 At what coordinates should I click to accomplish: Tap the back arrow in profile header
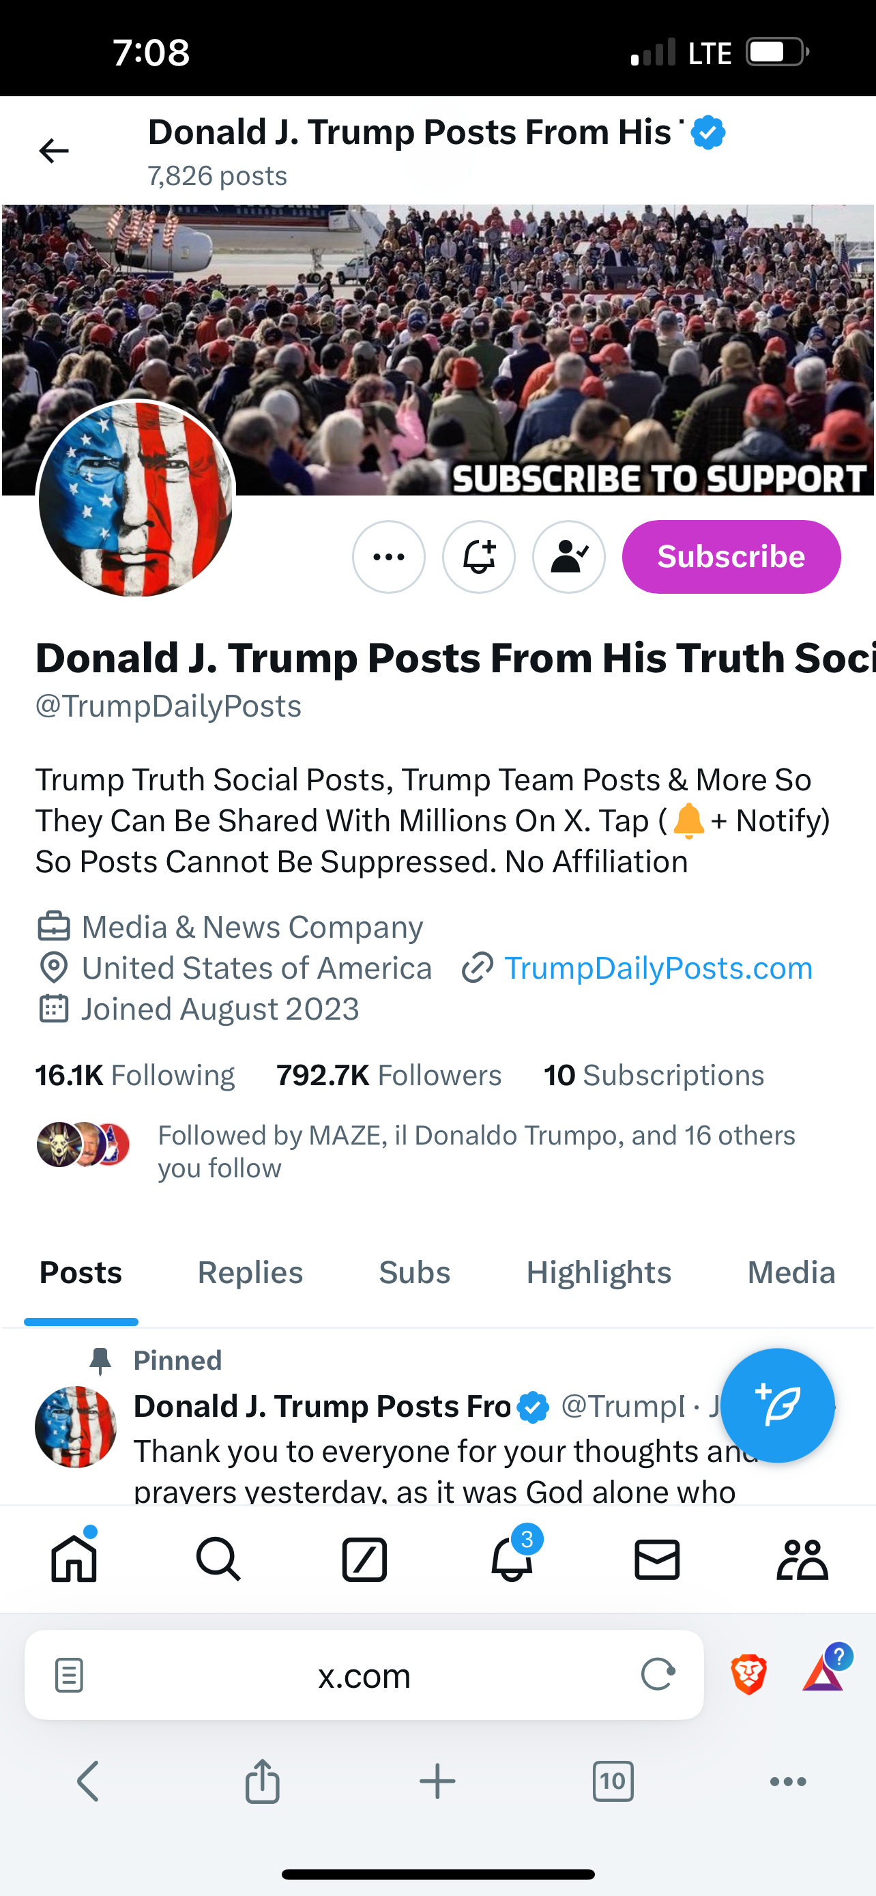tap(54, 151)
